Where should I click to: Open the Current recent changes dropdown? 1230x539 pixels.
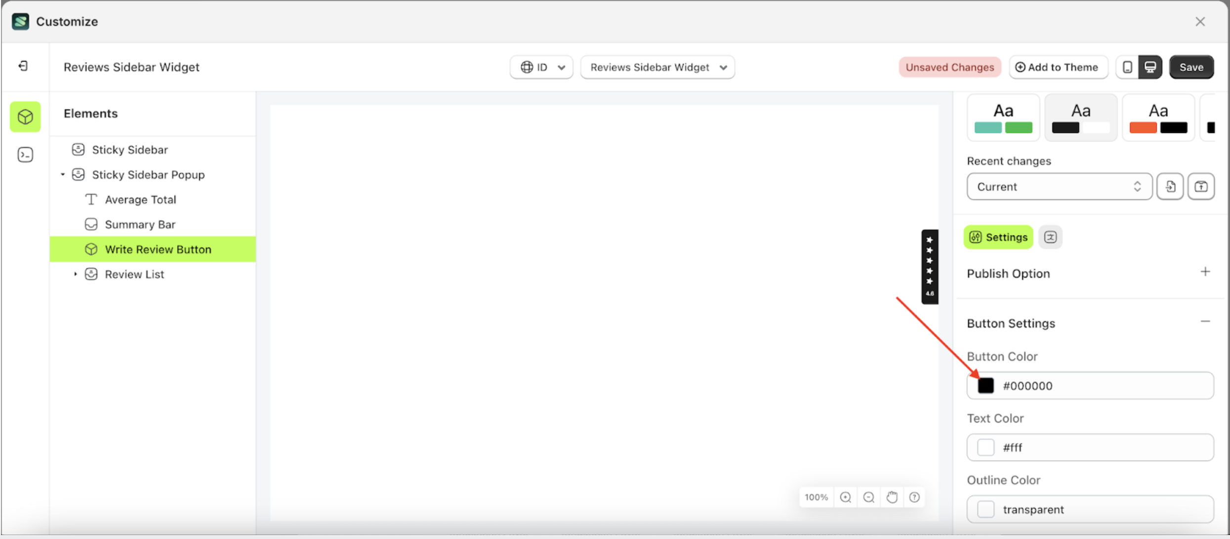point(1059,187)
